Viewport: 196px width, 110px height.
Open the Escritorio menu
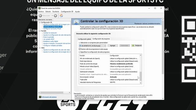click(56, 12)
